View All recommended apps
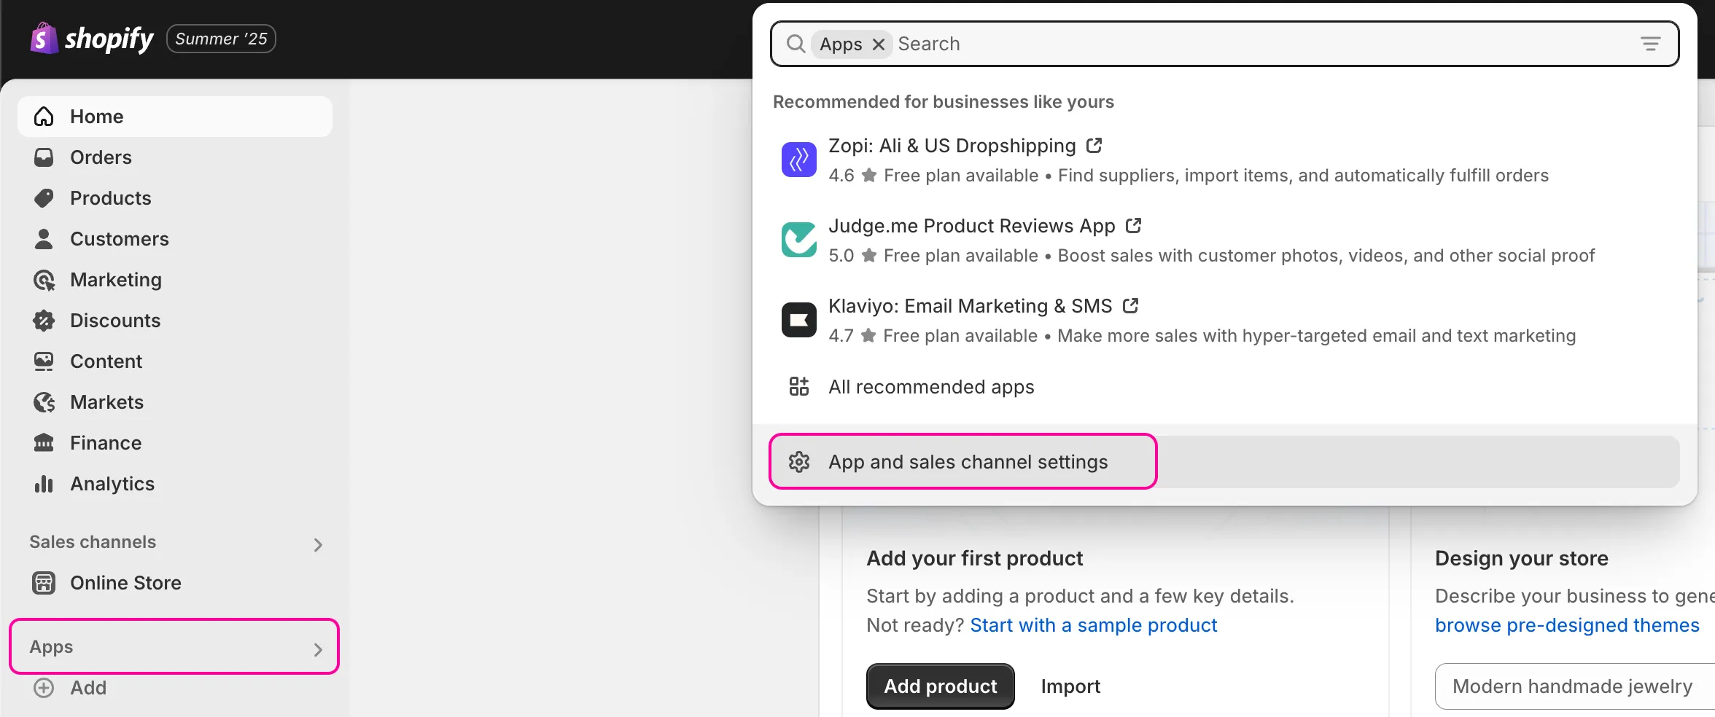Screen dimensions: 1715x717 [930, 387]
